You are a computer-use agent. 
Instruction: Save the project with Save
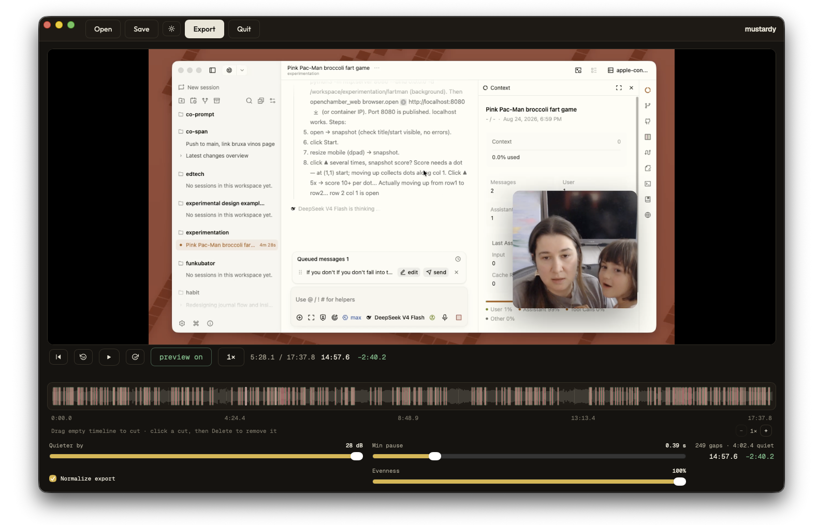point(141,29)
